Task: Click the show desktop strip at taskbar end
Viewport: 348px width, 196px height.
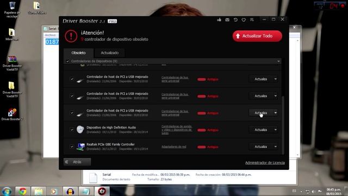Action: [347, 192]
